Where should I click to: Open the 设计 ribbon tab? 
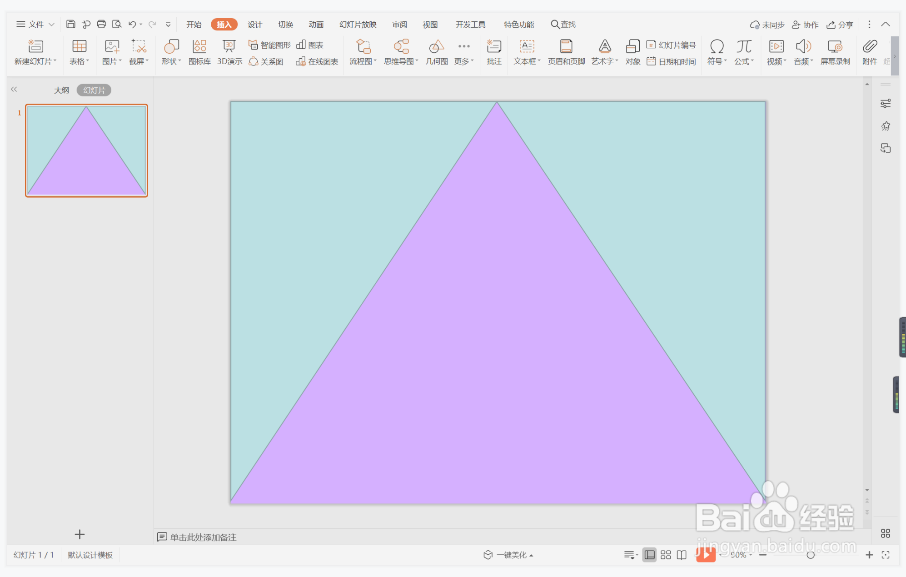254,25
